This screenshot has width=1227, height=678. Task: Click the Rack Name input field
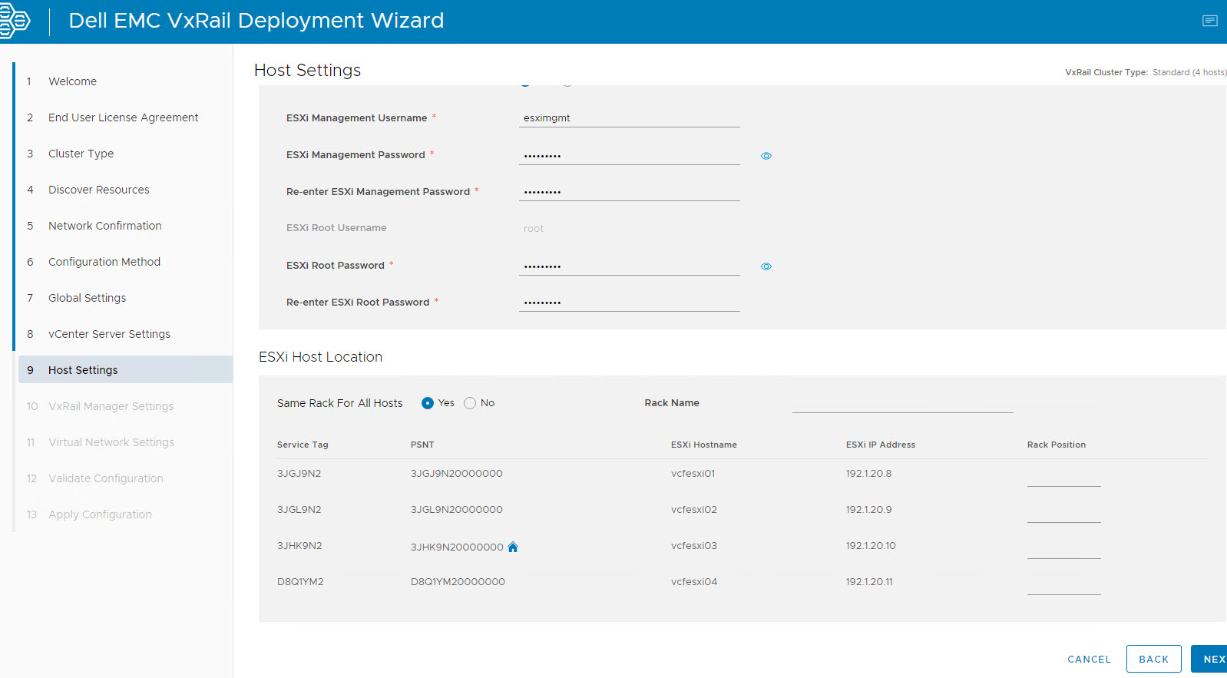[x=902, y=403]
